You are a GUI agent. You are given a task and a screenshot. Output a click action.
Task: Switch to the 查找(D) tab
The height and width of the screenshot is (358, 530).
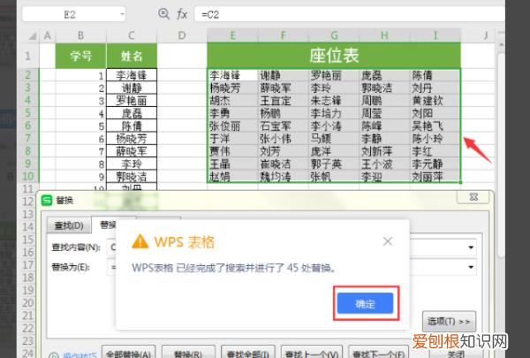[69, 225]
